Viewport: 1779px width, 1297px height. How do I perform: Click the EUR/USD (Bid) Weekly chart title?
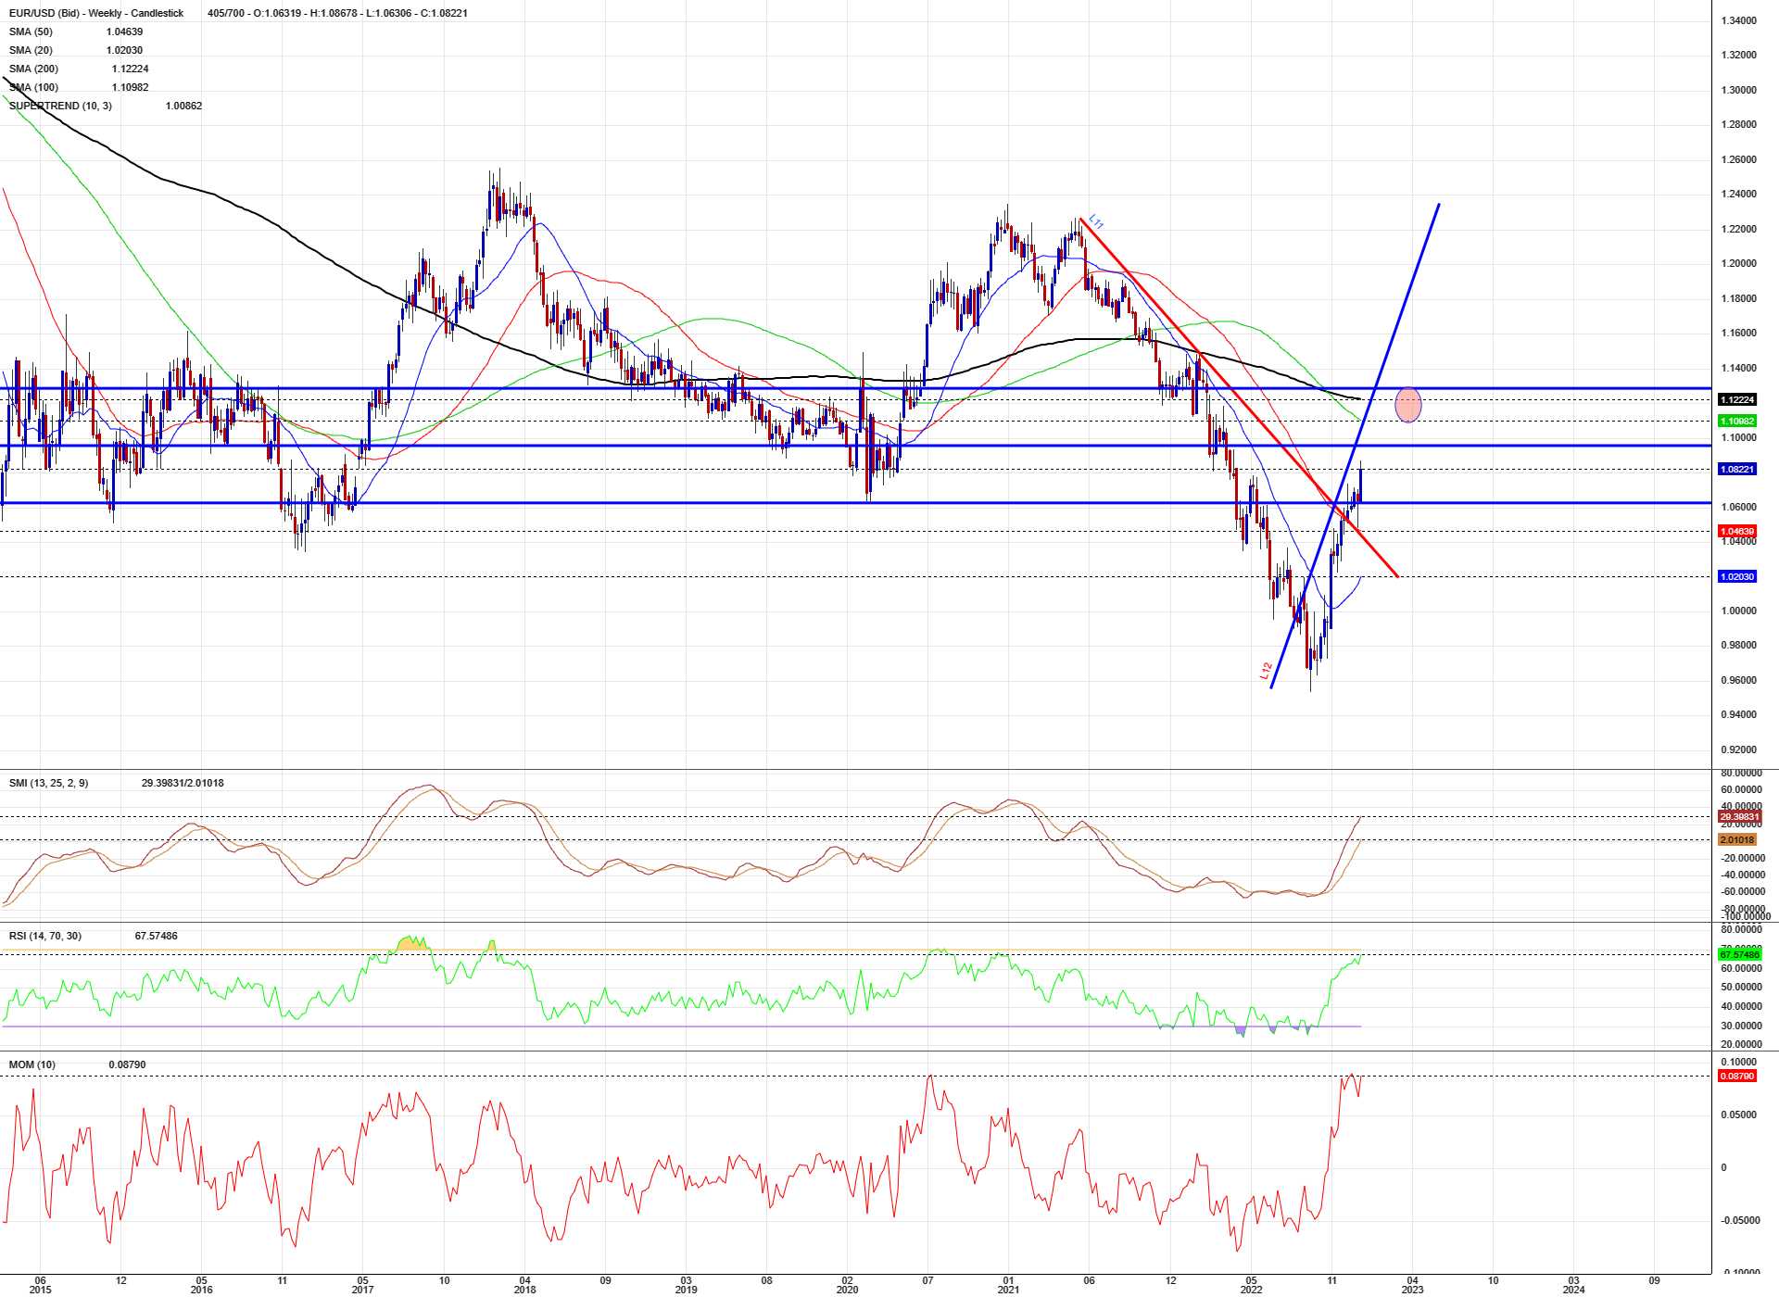(x=96, y=13)
